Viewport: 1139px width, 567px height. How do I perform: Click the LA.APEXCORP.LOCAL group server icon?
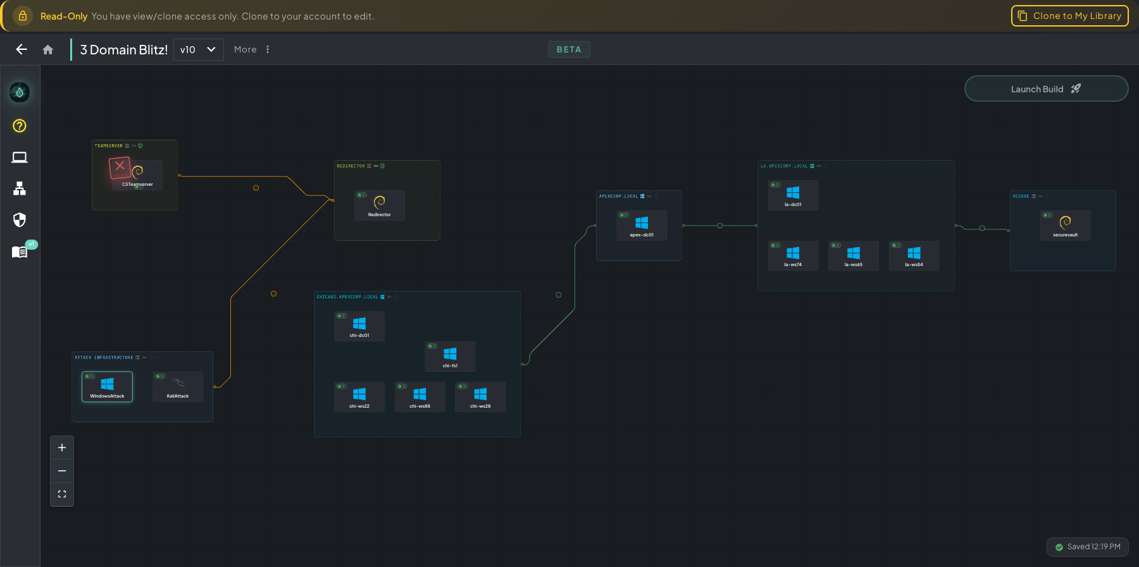(x=812, y=166)
